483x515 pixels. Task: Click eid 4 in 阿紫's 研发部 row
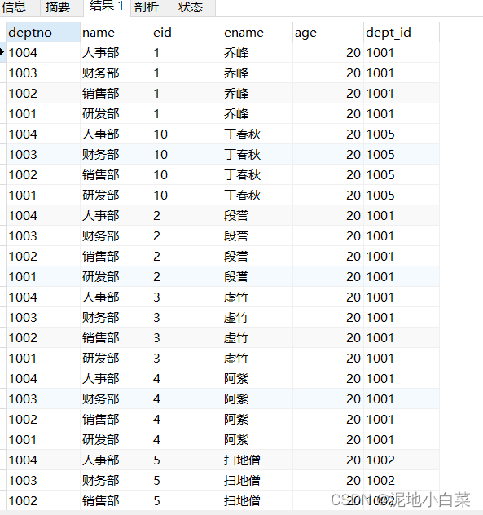(187, 439)
